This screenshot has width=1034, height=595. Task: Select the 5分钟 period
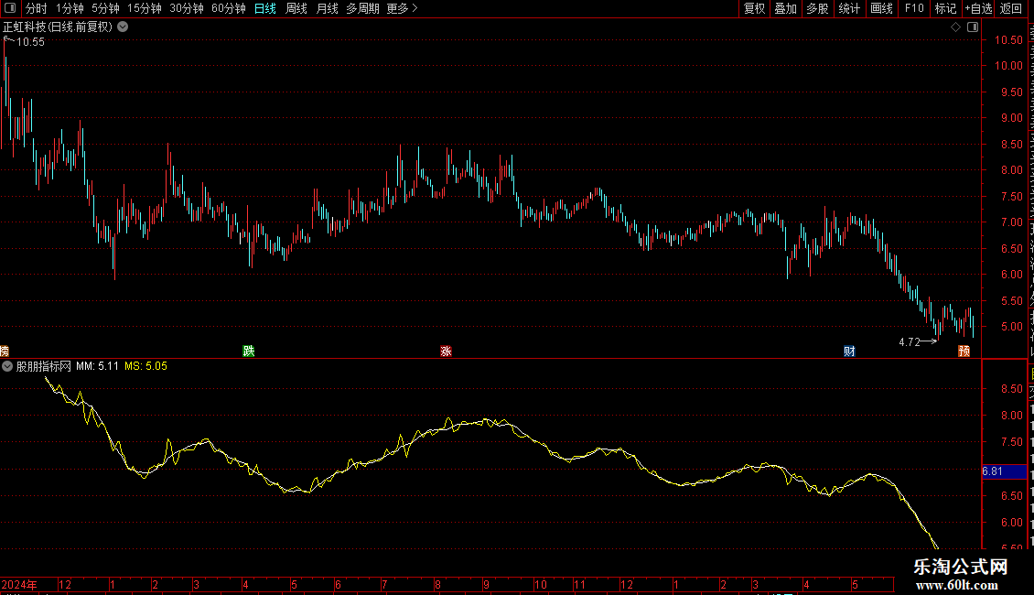105,8
